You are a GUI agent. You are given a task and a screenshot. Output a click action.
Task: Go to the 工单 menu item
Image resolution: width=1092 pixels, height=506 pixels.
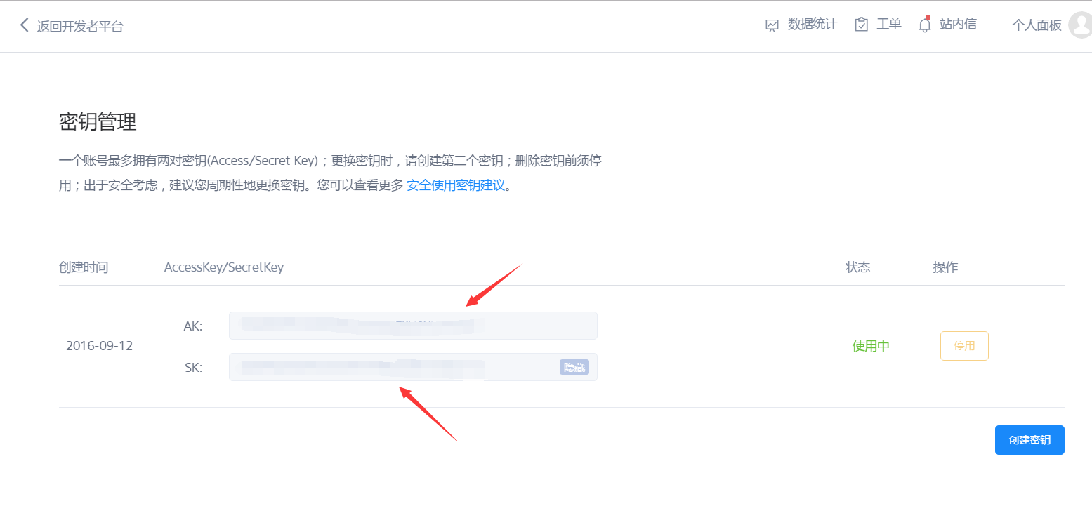889,25
